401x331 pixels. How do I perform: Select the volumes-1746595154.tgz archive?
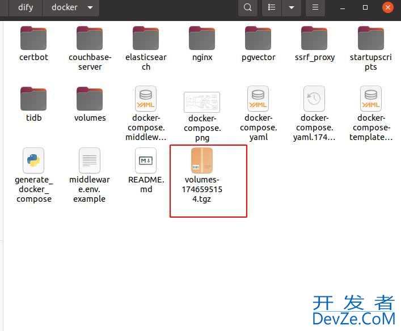pyautogui.click(x=202, y=162)
